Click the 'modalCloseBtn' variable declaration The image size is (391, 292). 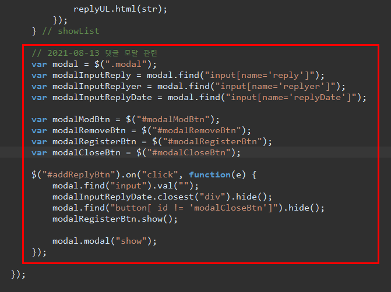pyautogui.click(x=86, y=152)
